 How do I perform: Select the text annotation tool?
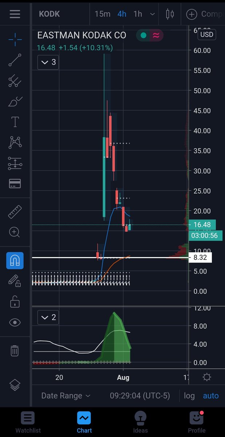15,122
